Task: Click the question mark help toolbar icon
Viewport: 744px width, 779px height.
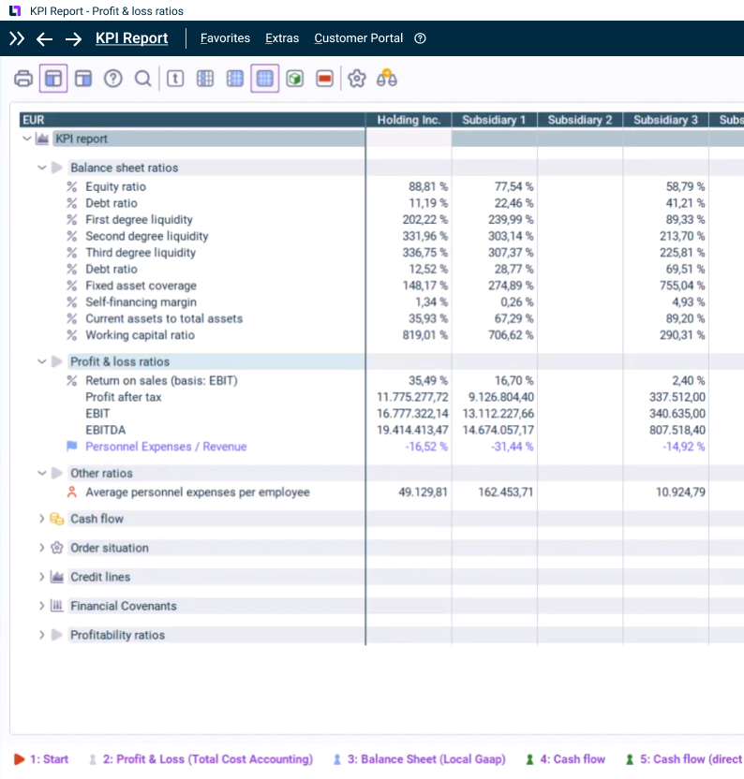Action: [112, 79]
